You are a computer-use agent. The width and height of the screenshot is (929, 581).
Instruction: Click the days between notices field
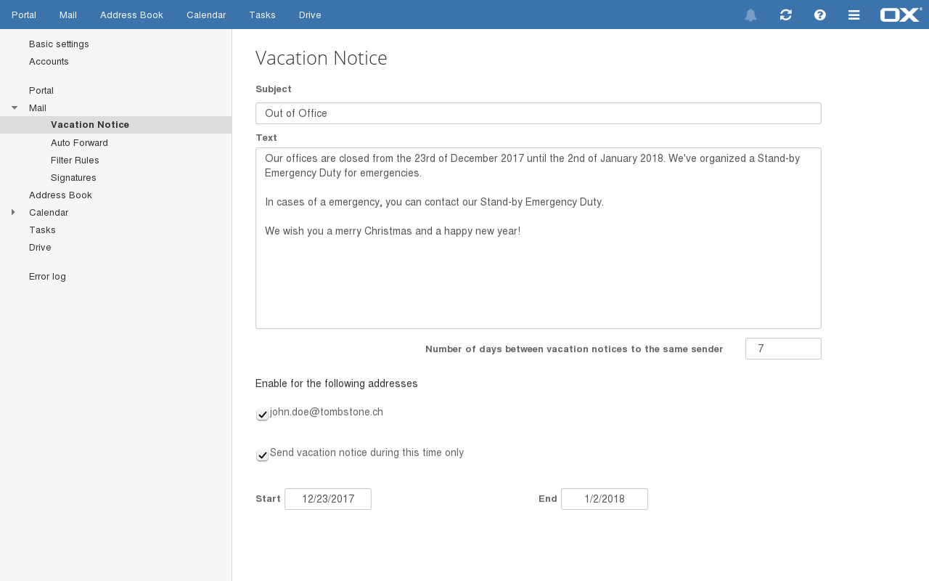[782, 349]
